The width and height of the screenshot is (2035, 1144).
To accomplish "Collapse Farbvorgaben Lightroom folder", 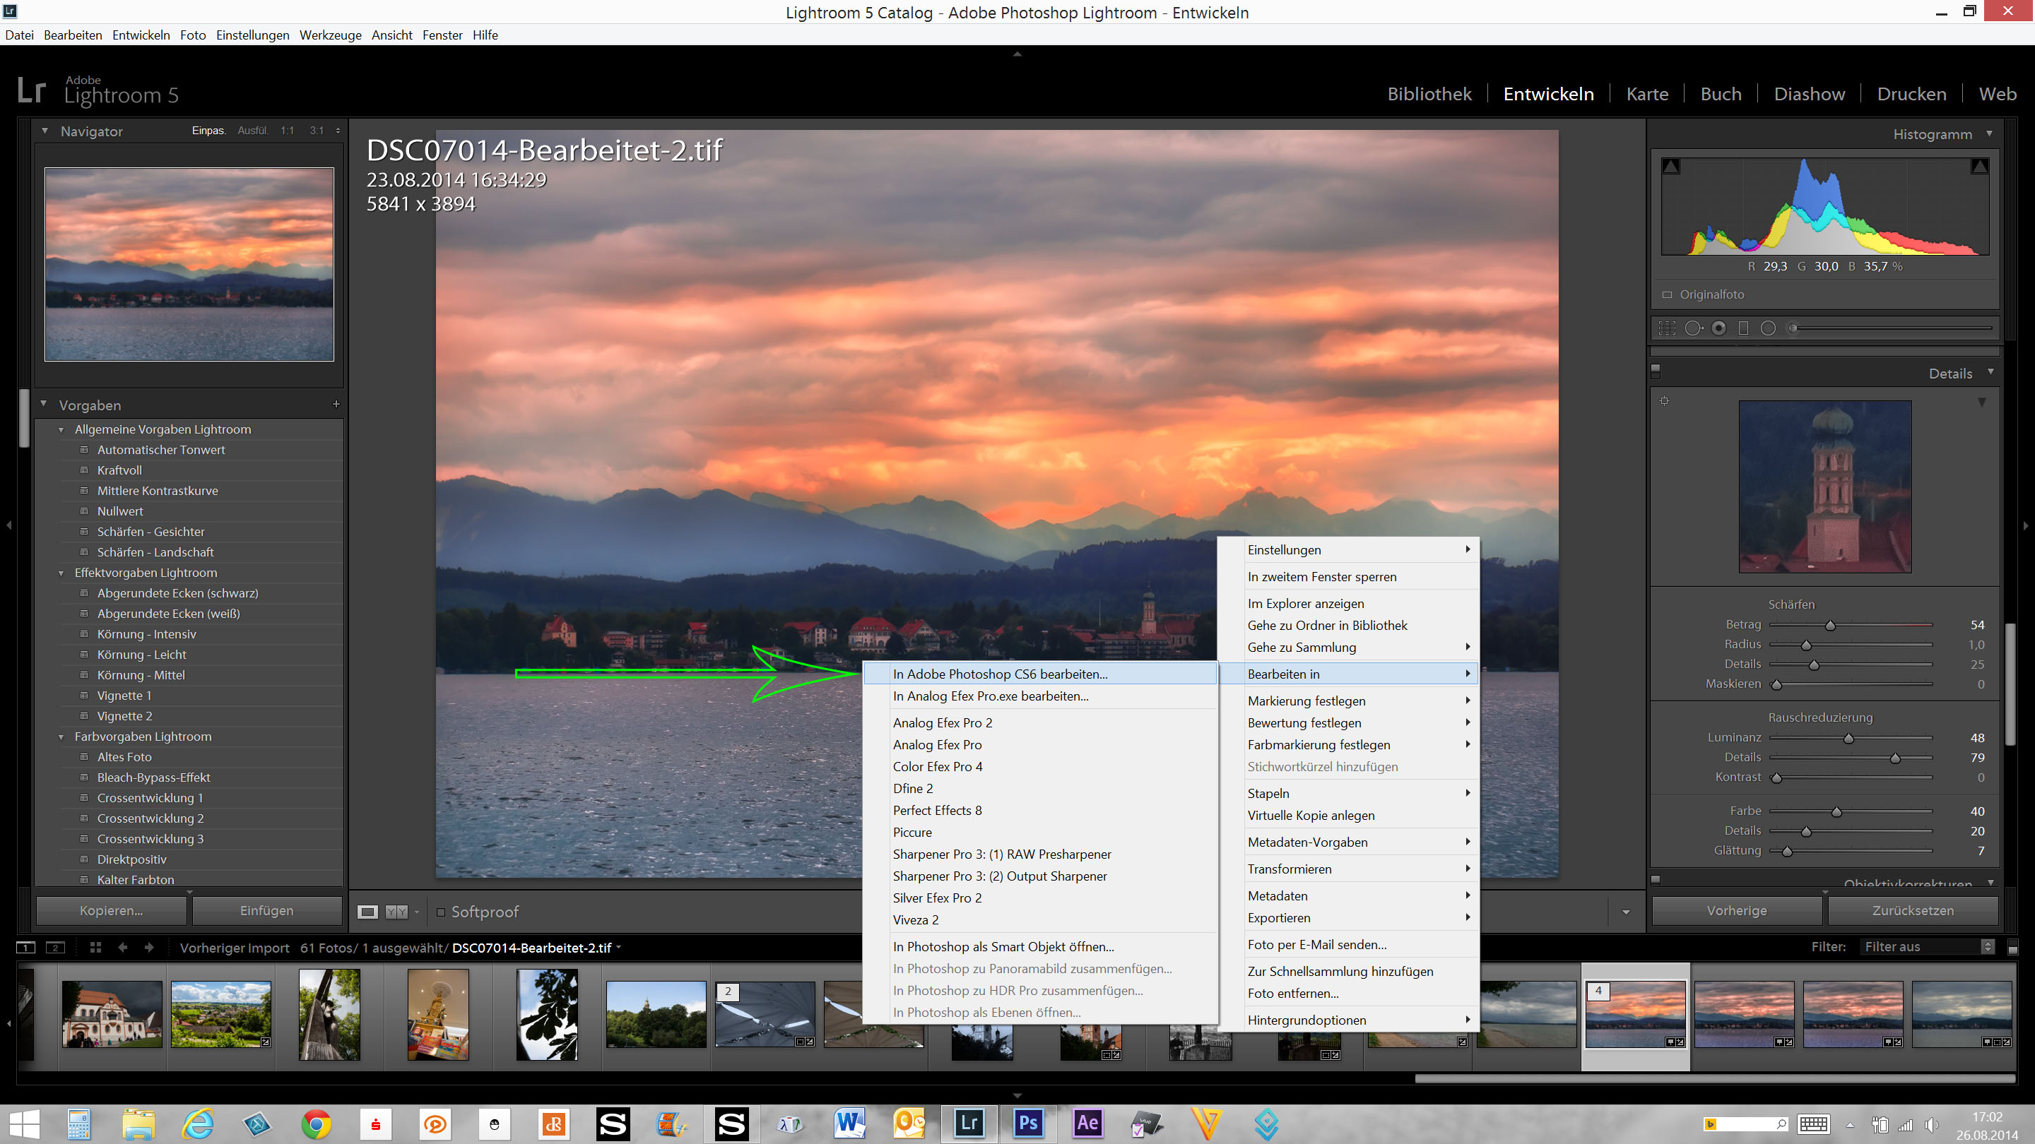I will tap(61, 737).
